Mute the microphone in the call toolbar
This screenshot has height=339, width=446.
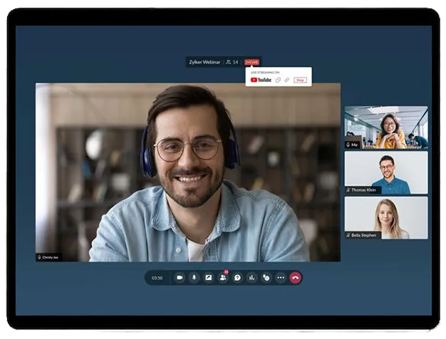195,278
